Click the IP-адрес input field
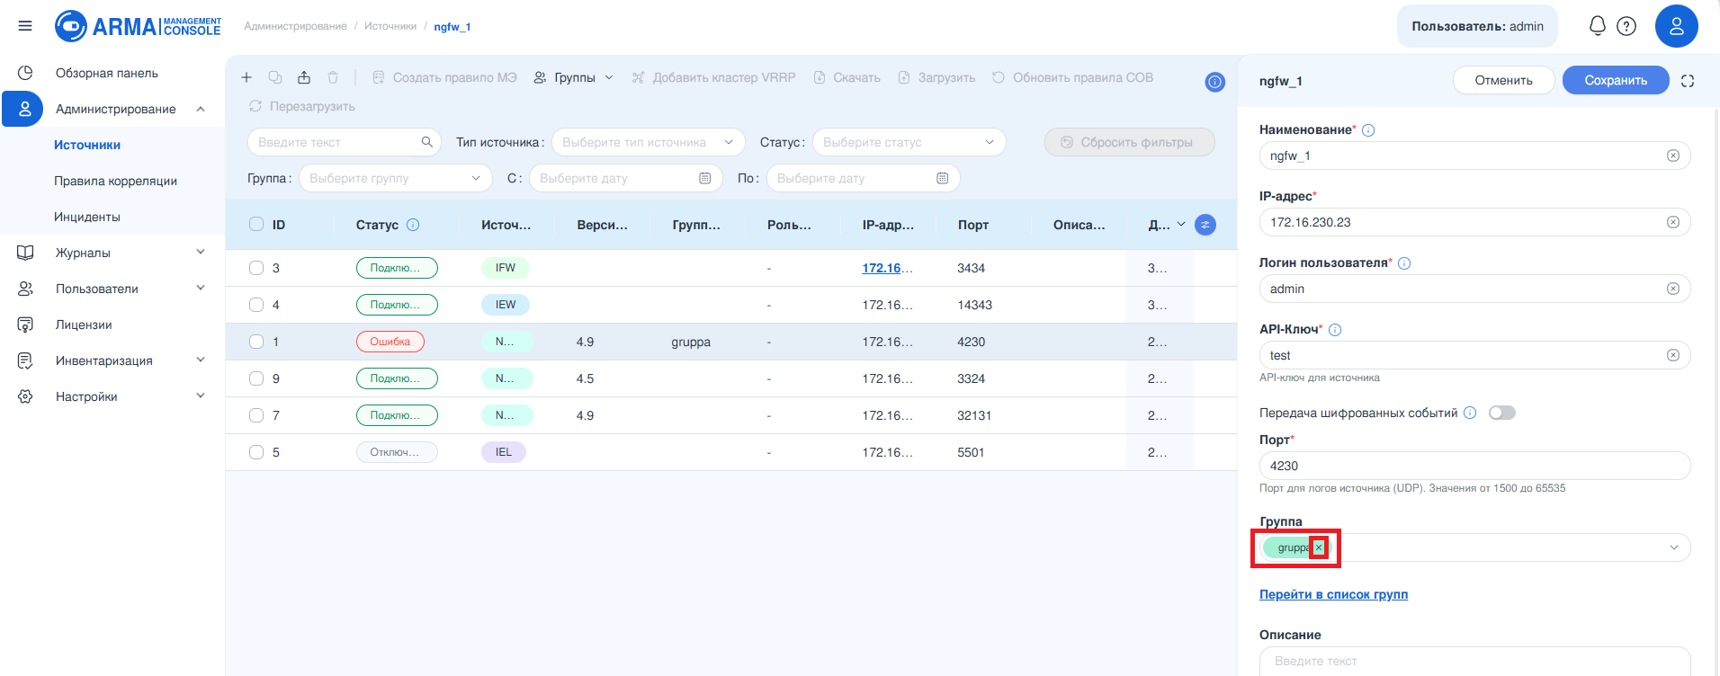 [1474, 222]
